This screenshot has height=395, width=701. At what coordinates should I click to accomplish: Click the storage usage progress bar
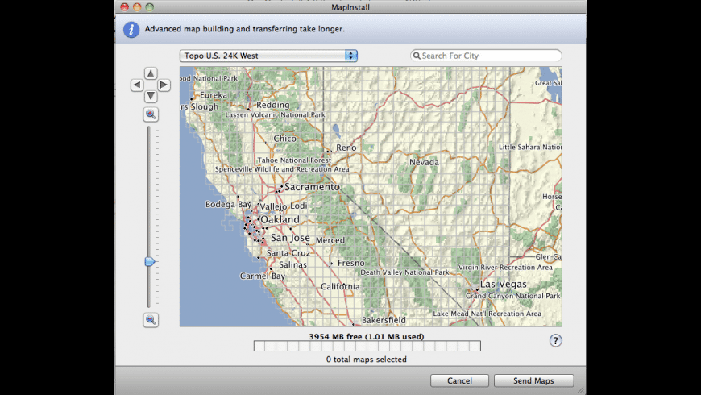click(x=367, y=346)
